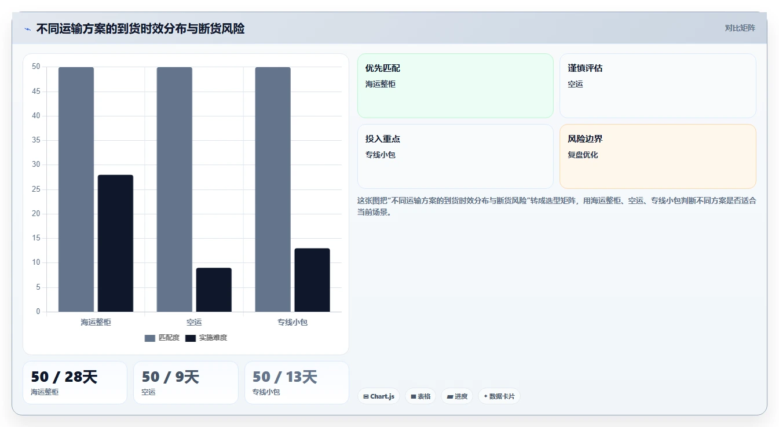The image size is (779, 427).
Task: Click the 空运 x-axis label under chart
Action: point(194,322)
